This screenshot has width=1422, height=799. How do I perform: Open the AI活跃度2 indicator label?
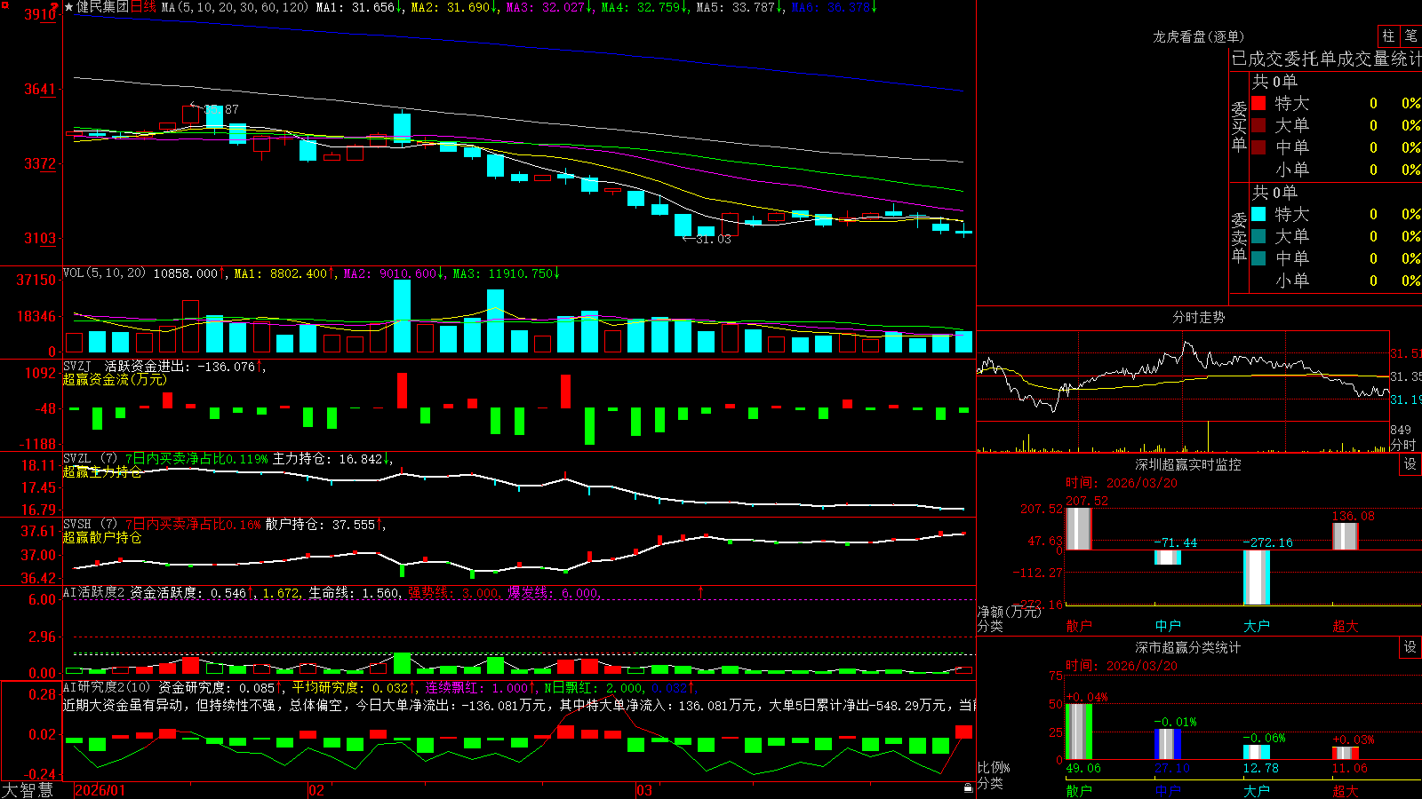pyautogui.click(x=94, y=592)
